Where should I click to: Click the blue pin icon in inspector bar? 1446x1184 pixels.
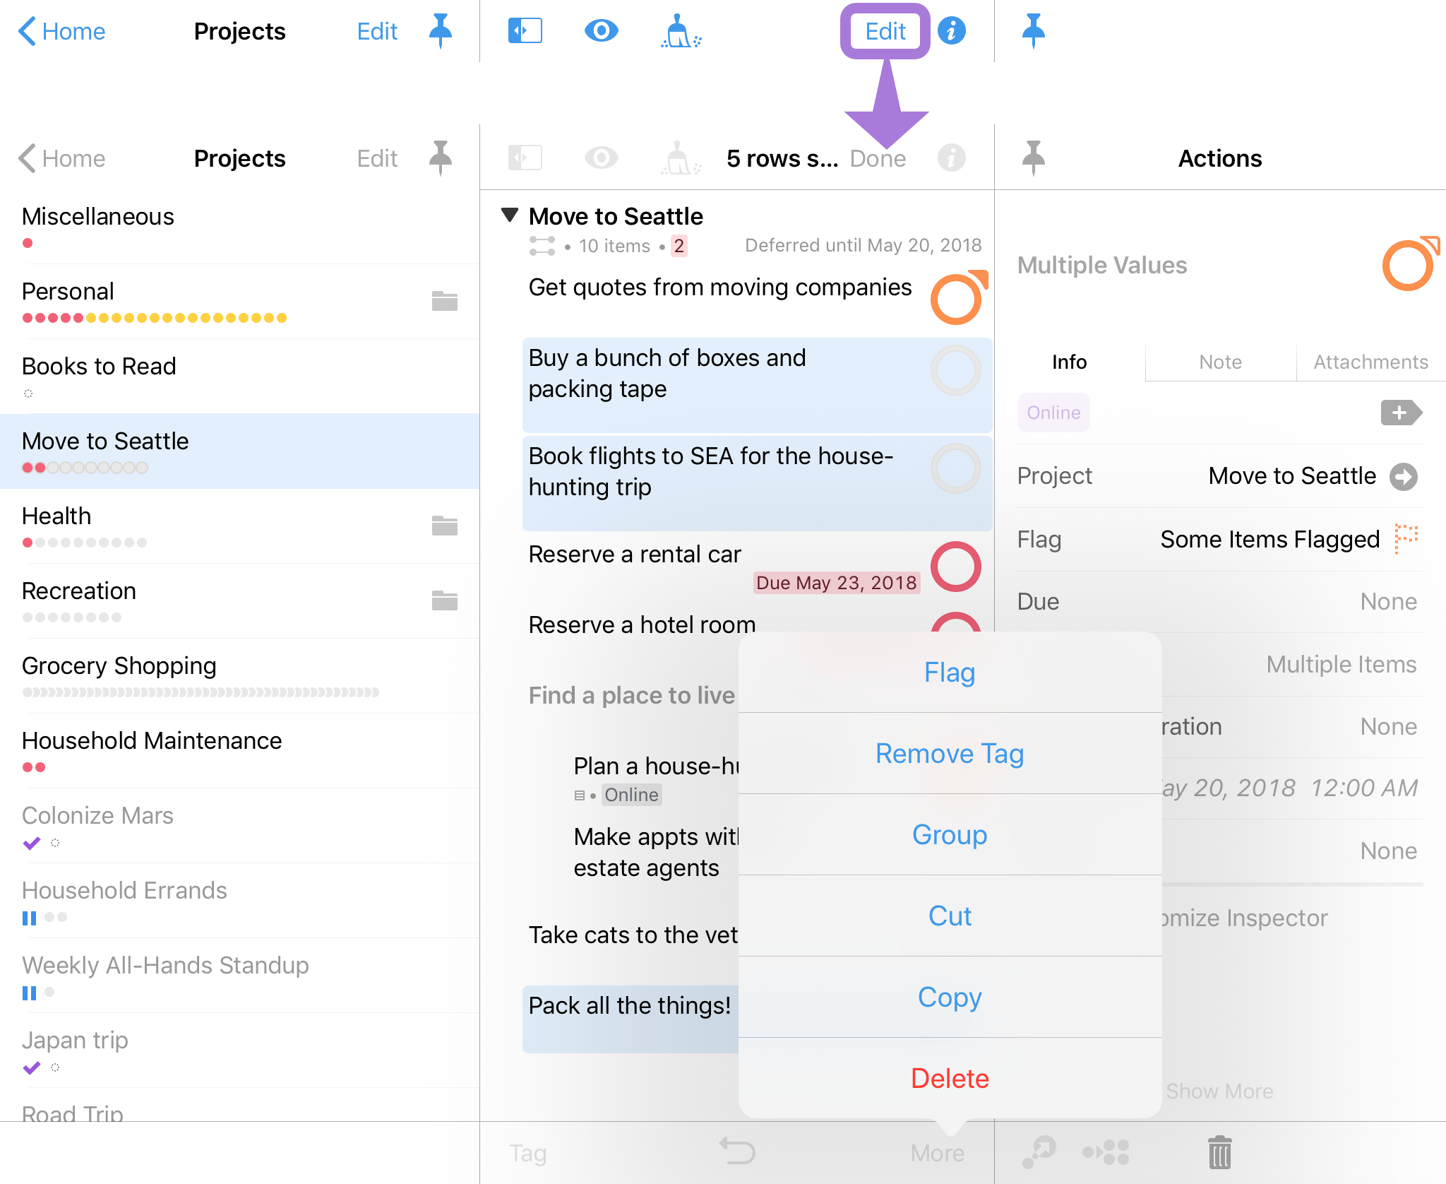[1034, 31]
